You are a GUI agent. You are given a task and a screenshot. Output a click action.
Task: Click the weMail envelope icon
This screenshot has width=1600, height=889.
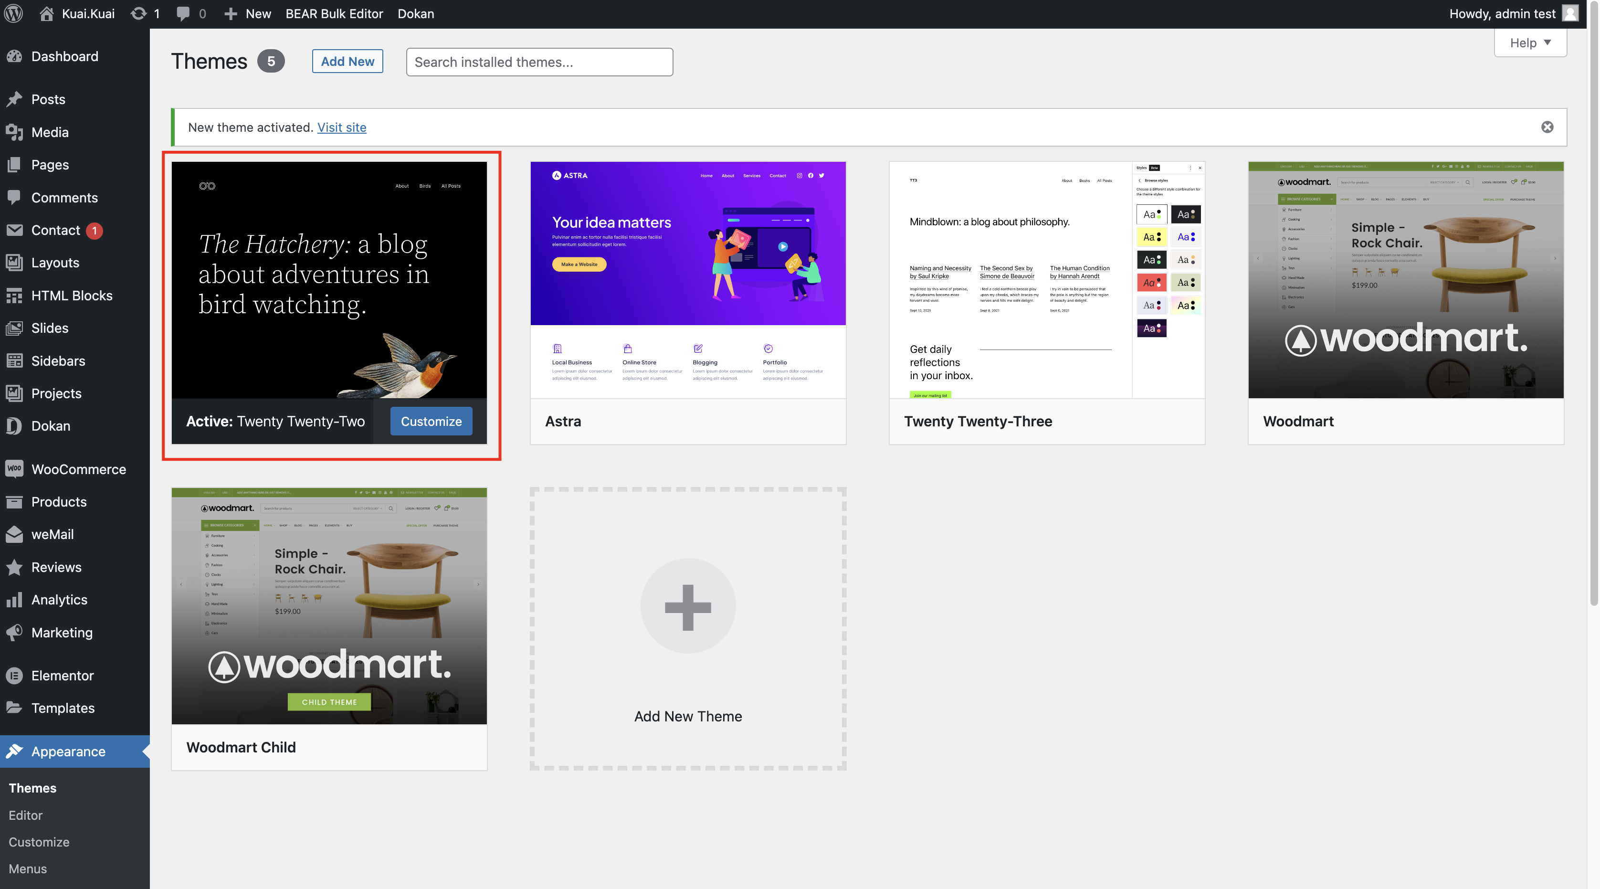click(14, 534)
